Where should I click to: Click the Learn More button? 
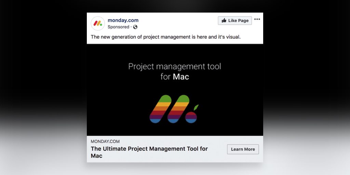point(243,149)
